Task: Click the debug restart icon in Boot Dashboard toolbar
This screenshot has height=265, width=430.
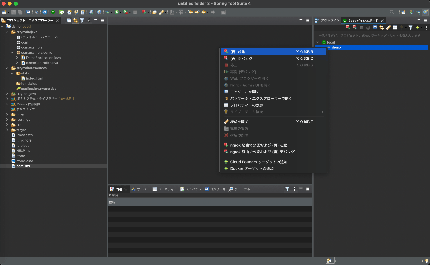Action: [354, 28]
